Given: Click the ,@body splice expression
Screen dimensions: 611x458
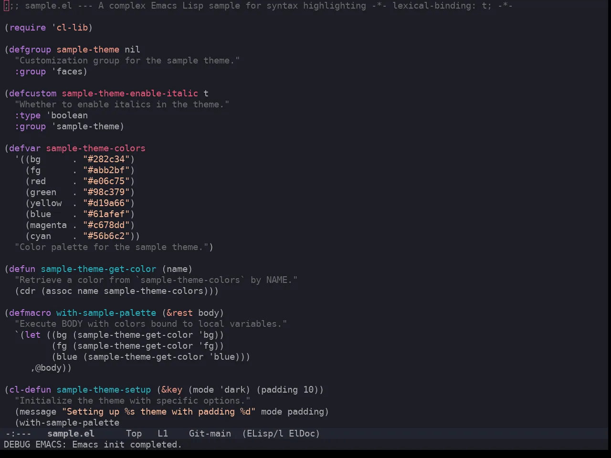Looking at the screenshot, I should click(46, 368).
